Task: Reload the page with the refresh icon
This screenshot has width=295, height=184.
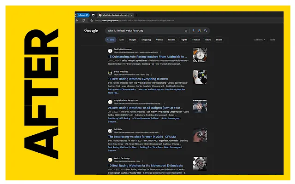Action: [83, 20]
